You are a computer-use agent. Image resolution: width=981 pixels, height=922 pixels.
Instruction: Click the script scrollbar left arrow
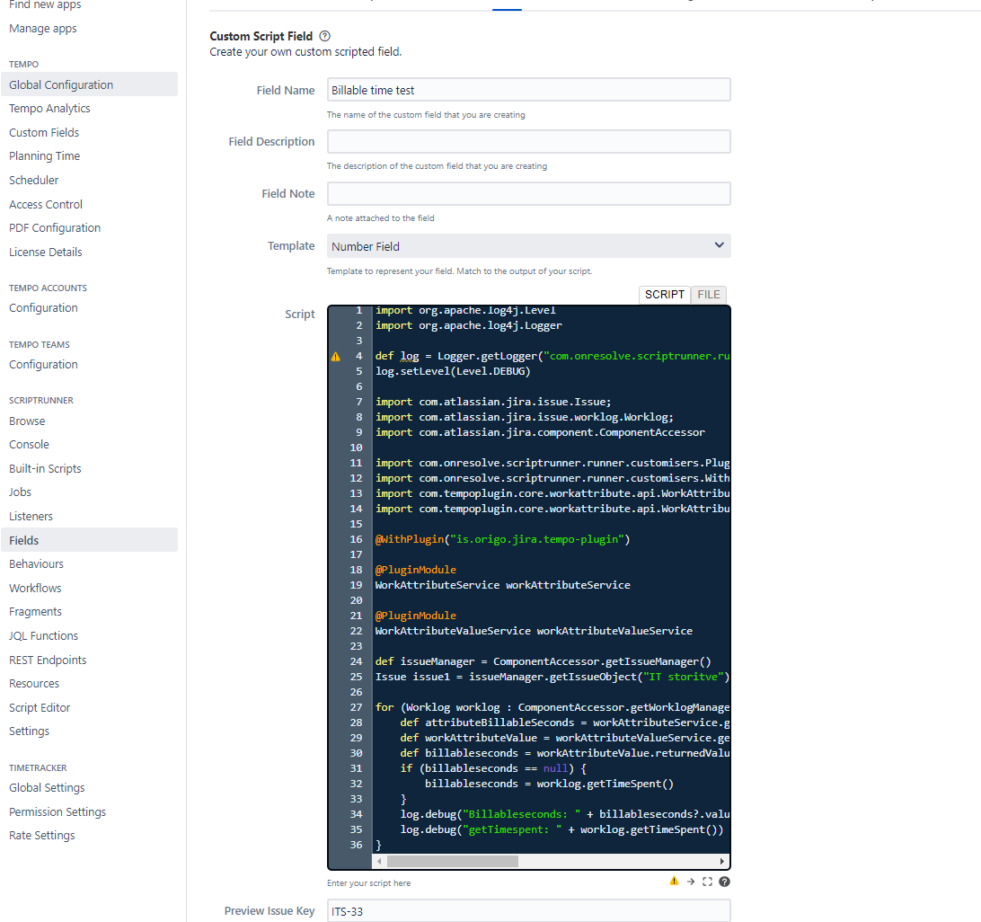click(379, 861)
